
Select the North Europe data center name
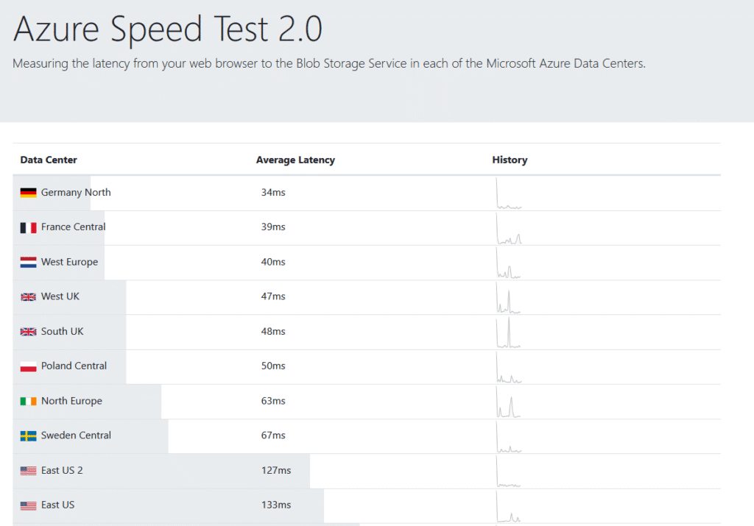tap(71, 401)
